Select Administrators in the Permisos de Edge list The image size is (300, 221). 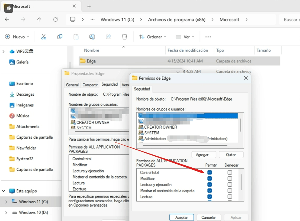pos(155,139)
